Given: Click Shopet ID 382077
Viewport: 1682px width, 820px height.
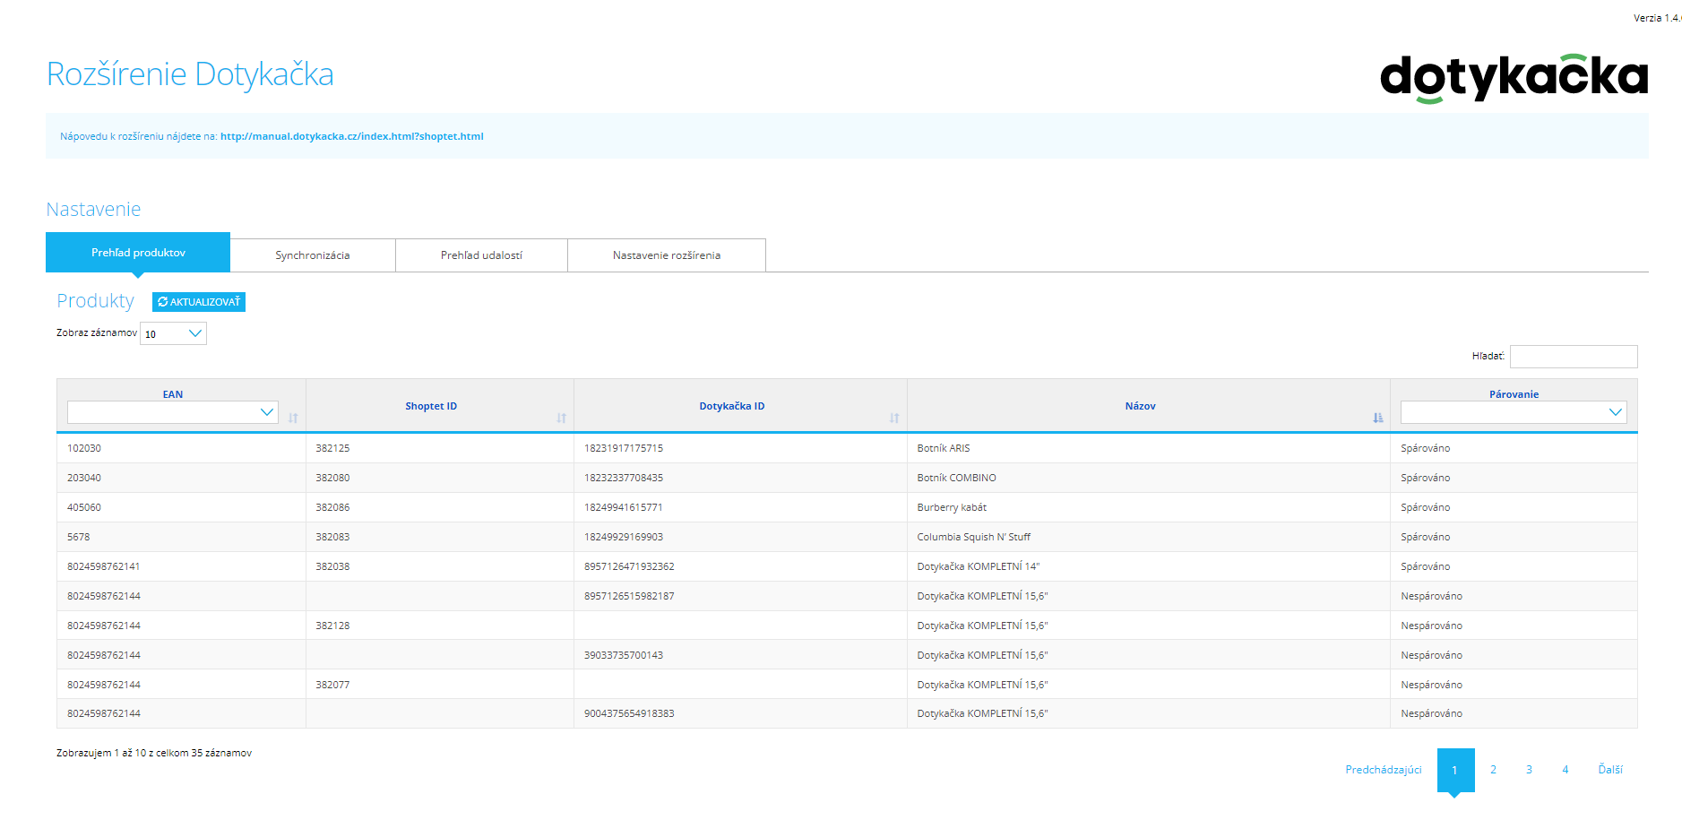Looking at the screenshot, I should [332, 685].
